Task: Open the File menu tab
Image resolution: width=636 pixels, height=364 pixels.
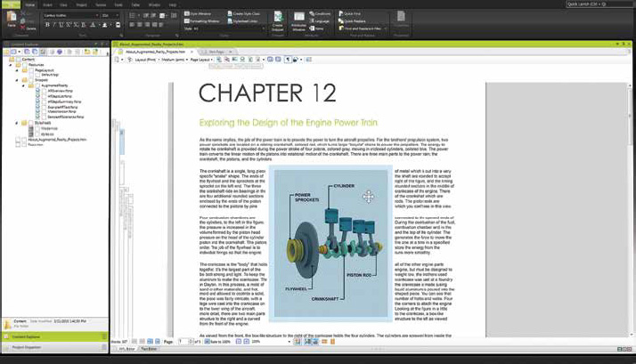Action: (11, 4)
